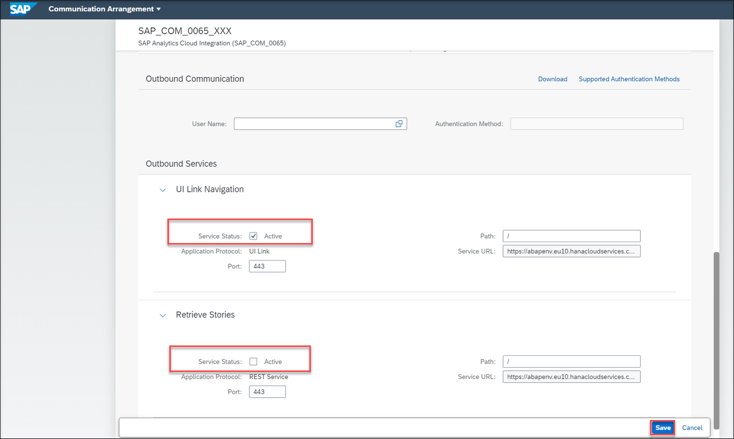Screen dimensions: 734x439
Task: Collapse the Retrieve Stories section
Action: point(163,316)
